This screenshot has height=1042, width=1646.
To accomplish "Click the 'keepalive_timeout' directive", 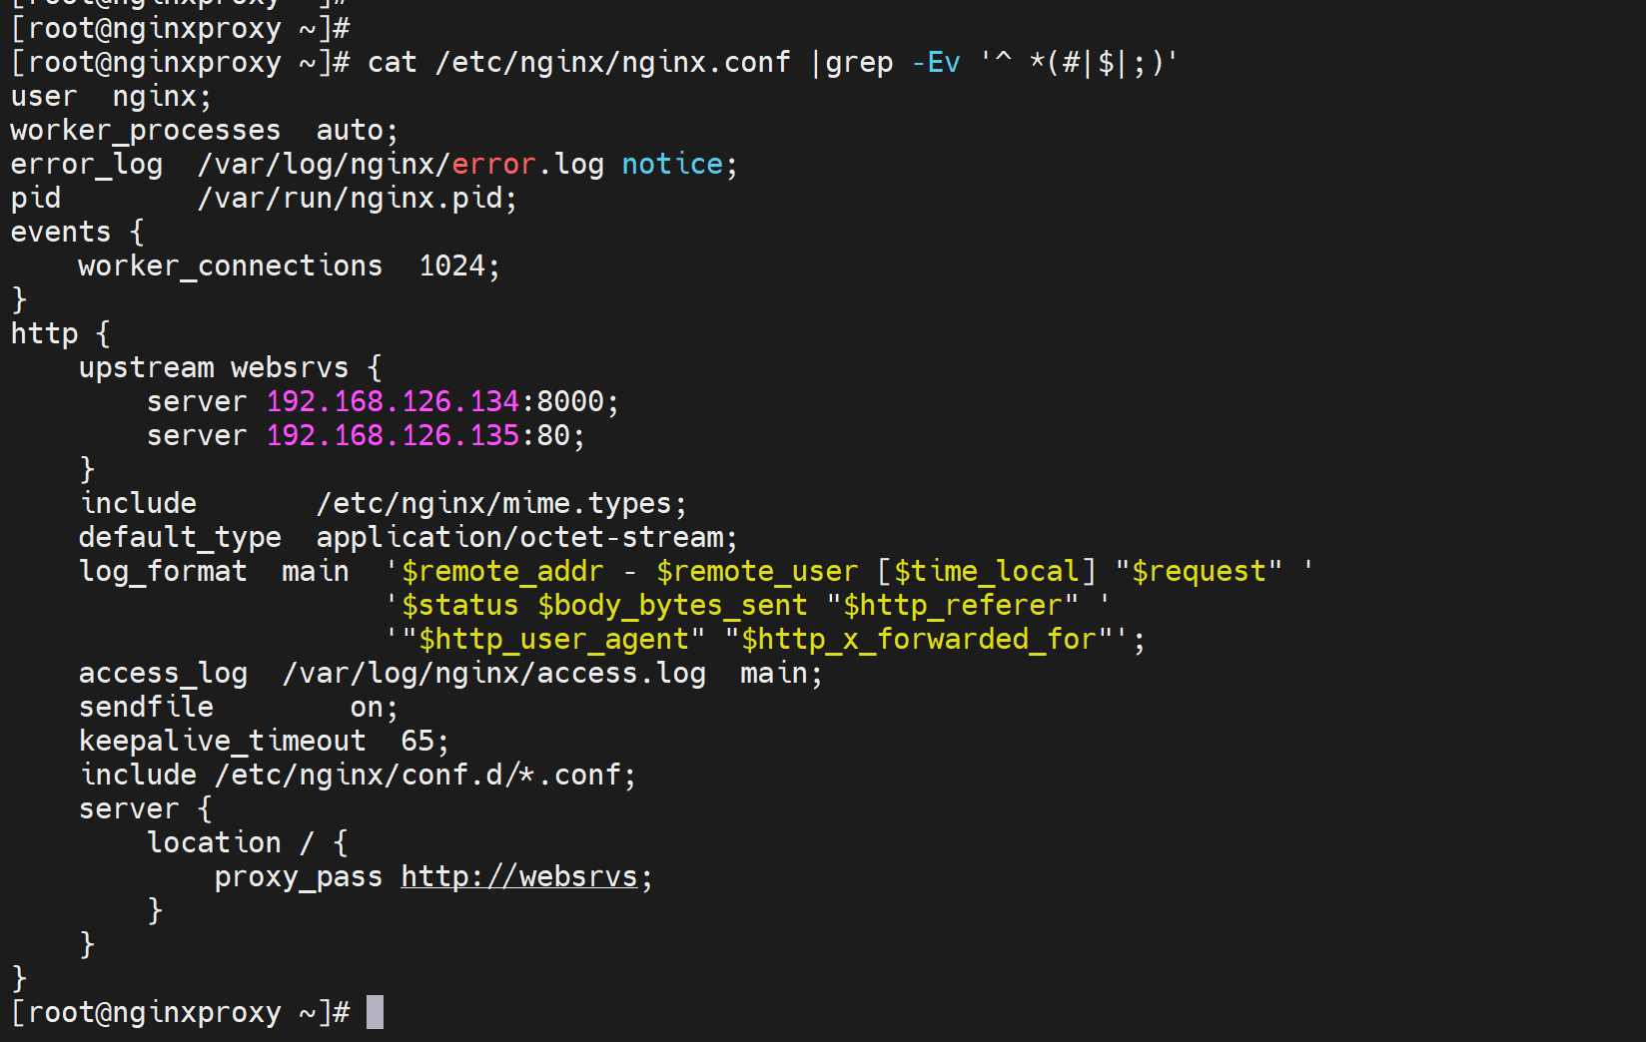I will pos(223,741).
